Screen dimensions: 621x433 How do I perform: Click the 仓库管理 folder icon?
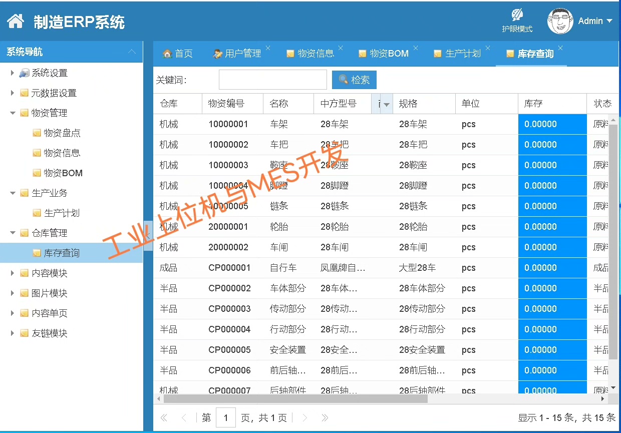24,233
